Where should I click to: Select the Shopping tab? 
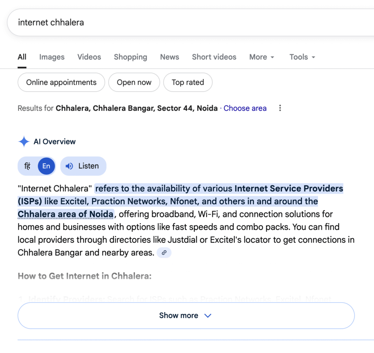(130, 57)
